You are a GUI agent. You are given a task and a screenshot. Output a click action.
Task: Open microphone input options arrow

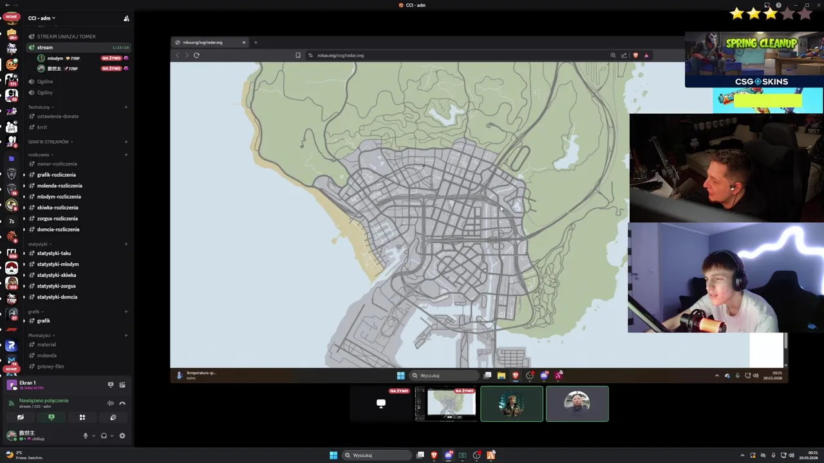tap(93, 436)
